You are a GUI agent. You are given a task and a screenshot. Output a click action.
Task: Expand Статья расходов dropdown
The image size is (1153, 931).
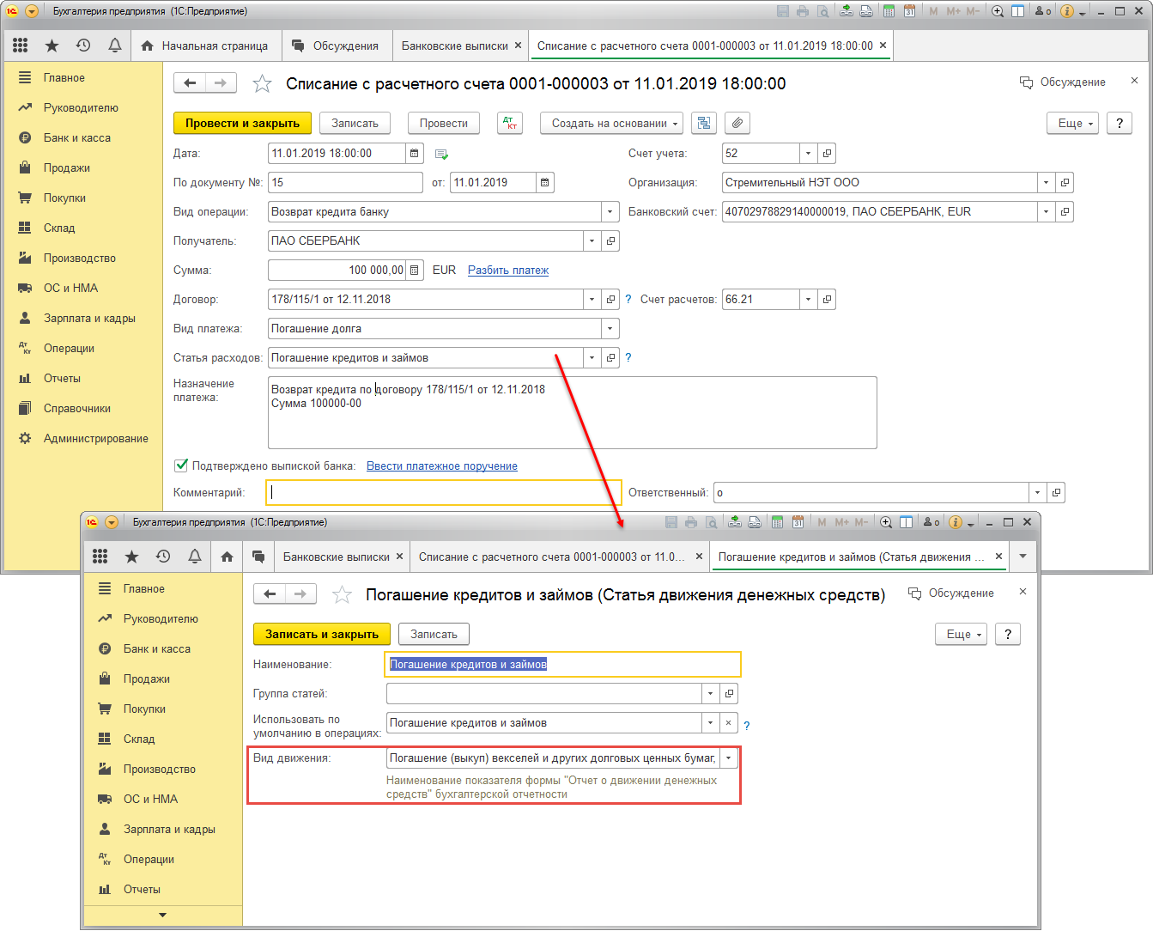click(592, 358)
